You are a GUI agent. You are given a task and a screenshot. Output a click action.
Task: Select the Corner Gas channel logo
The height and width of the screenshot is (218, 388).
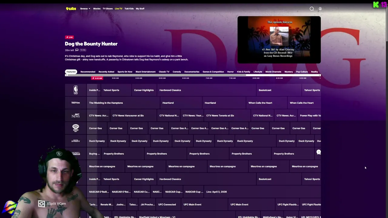(x=75, y=127)
